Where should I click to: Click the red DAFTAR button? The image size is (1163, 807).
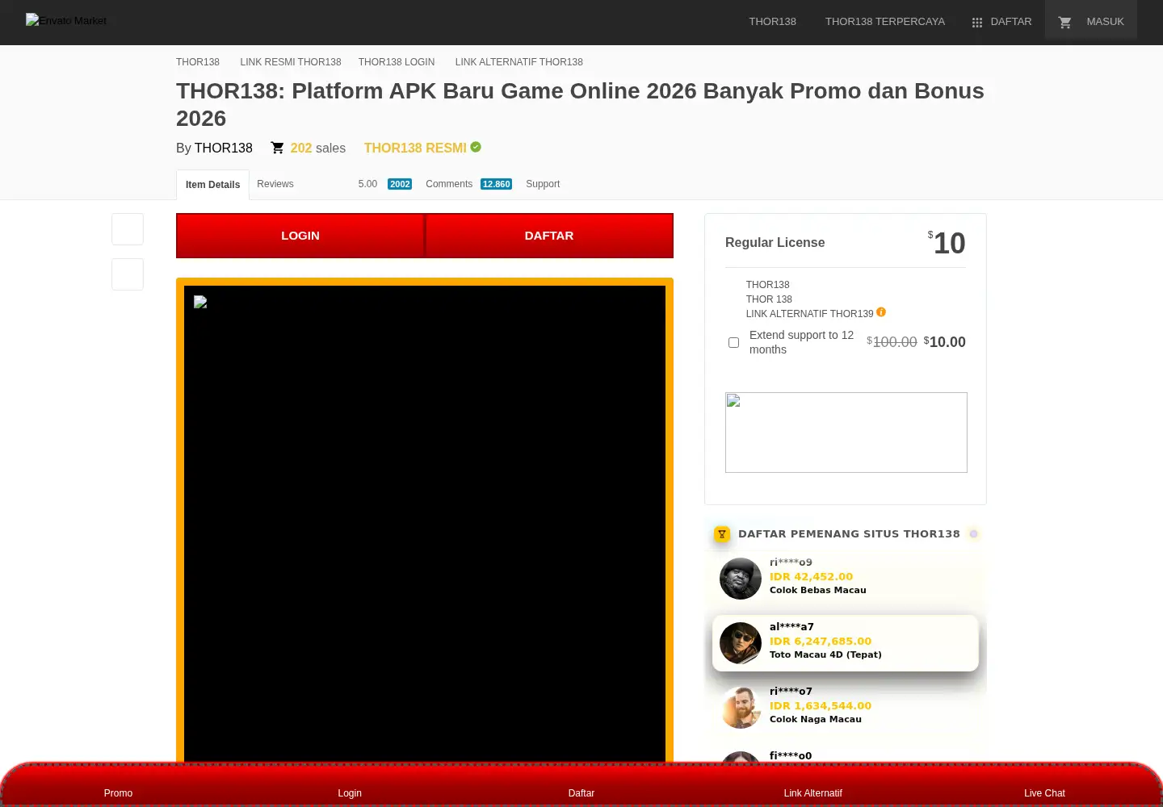[549, 236]
